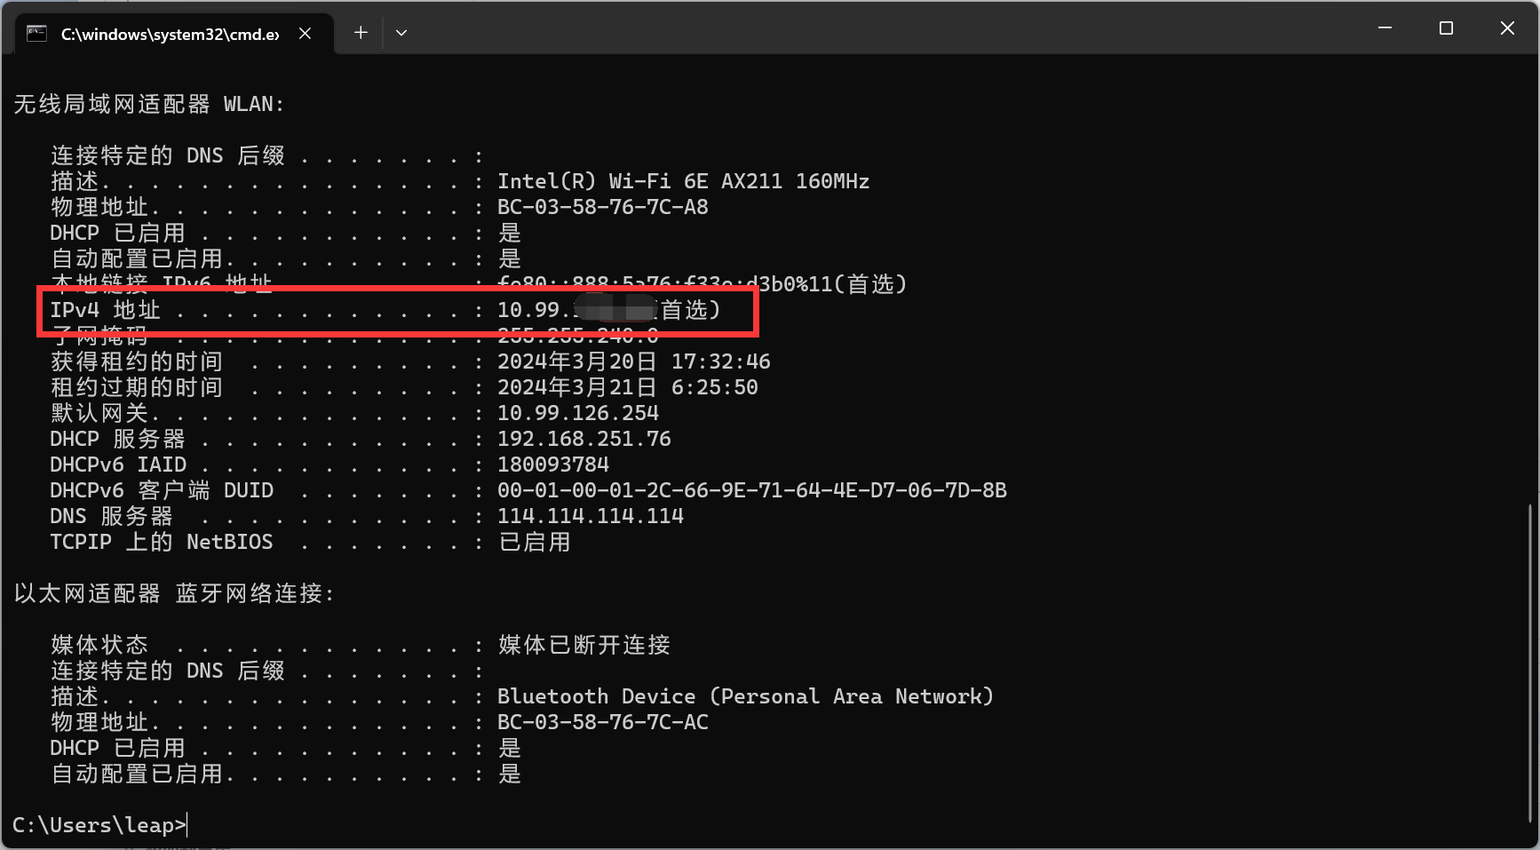Click the Bluetooth Device description text

(x=745, y=696)
